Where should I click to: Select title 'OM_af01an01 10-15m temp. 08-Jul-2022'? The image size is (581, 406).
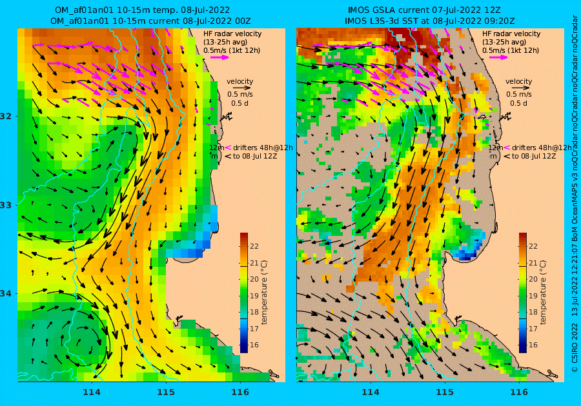coord(142,10)
